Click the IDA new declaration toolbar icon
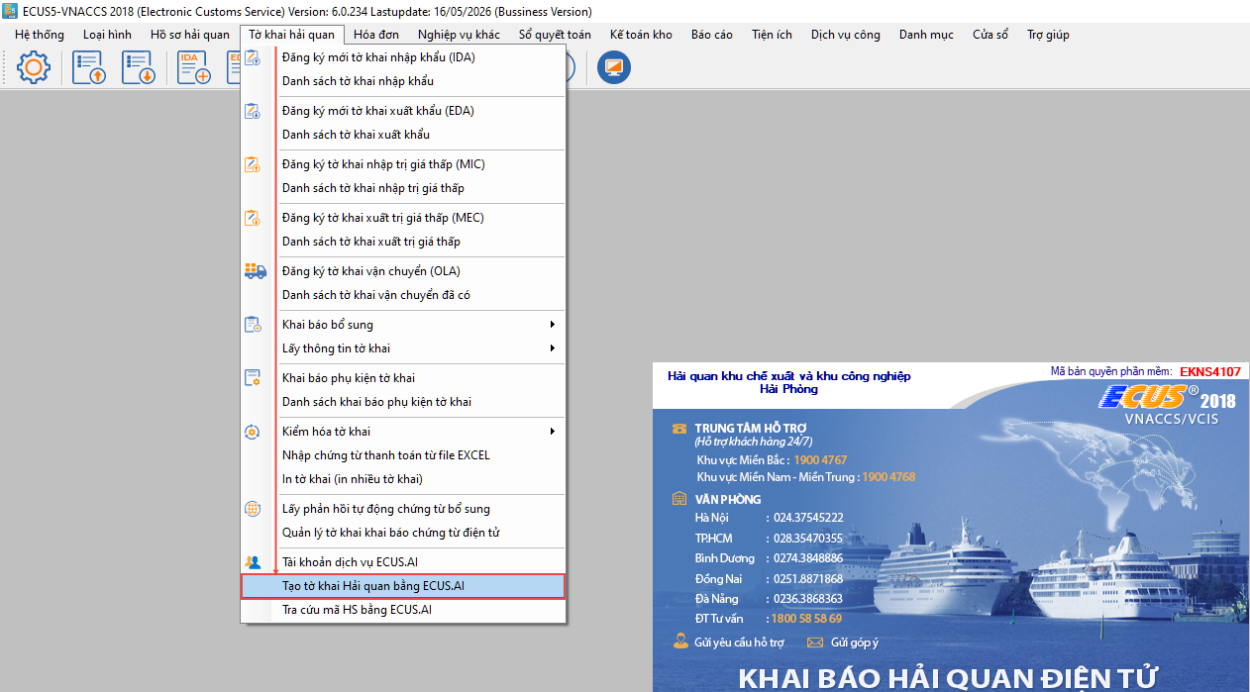Image resolution: width=1250 pixels, height=692 pixels. click(x=194, y=67)
